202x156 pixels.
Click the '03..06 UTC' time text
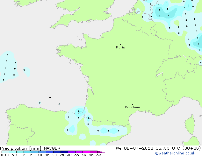tap(168, 148)
